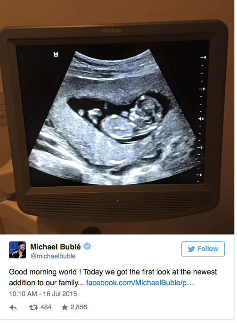The height and width of the screenshot is (323, 237).
Task: Click the blue verified badge
Action: pos(87,246)
